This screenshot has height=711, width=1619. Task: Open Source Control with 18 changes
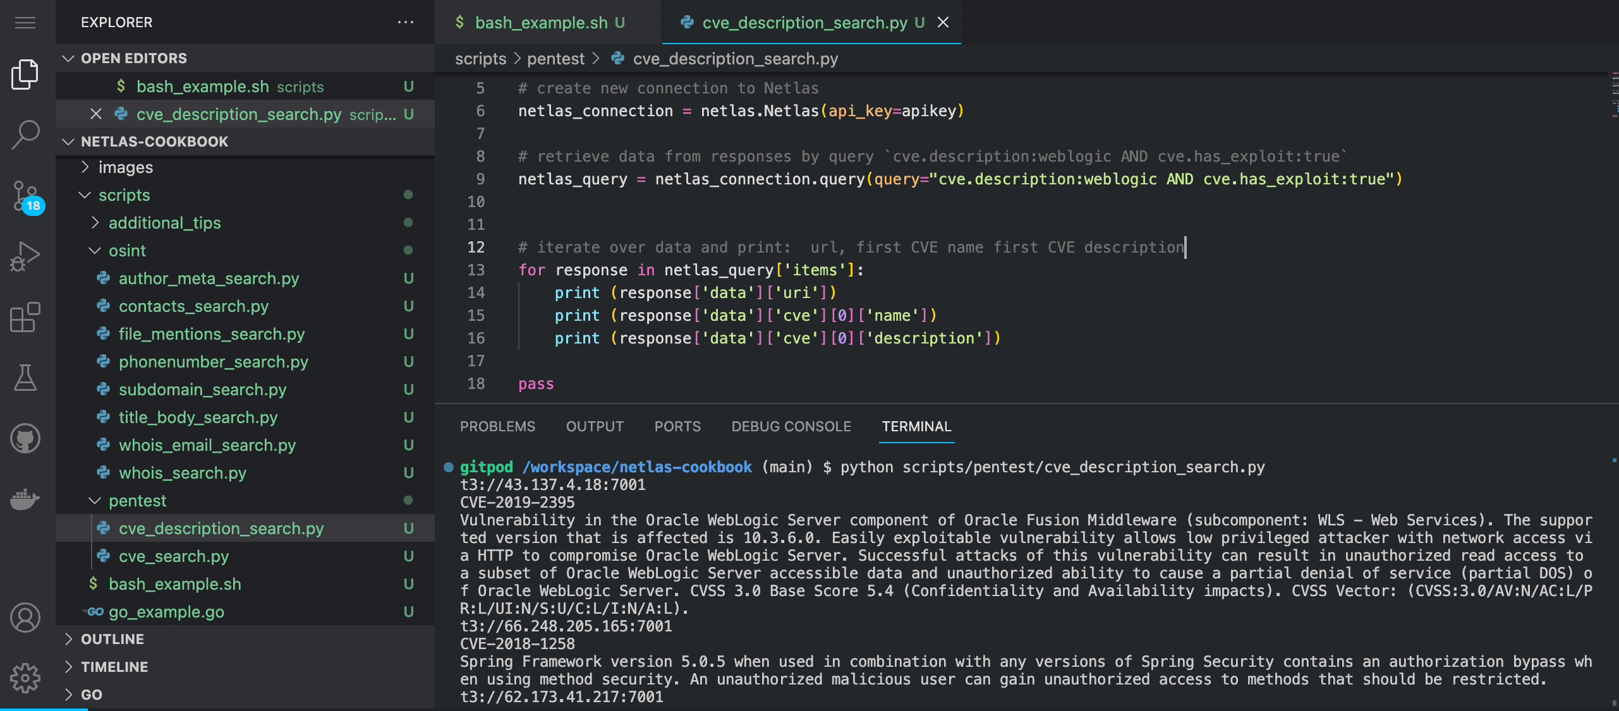pos(25,196)
